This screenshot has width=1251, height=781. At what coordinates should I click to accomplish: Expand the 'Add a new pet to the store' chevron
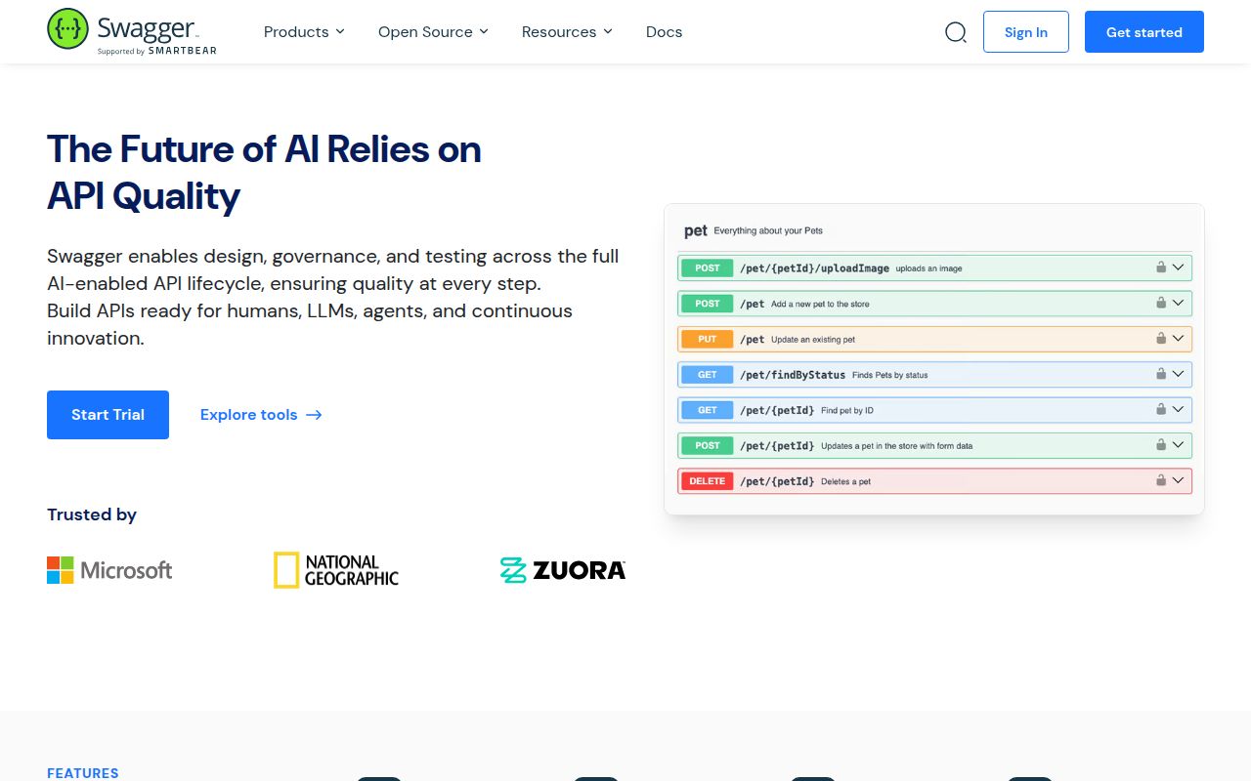[1179, 303]
